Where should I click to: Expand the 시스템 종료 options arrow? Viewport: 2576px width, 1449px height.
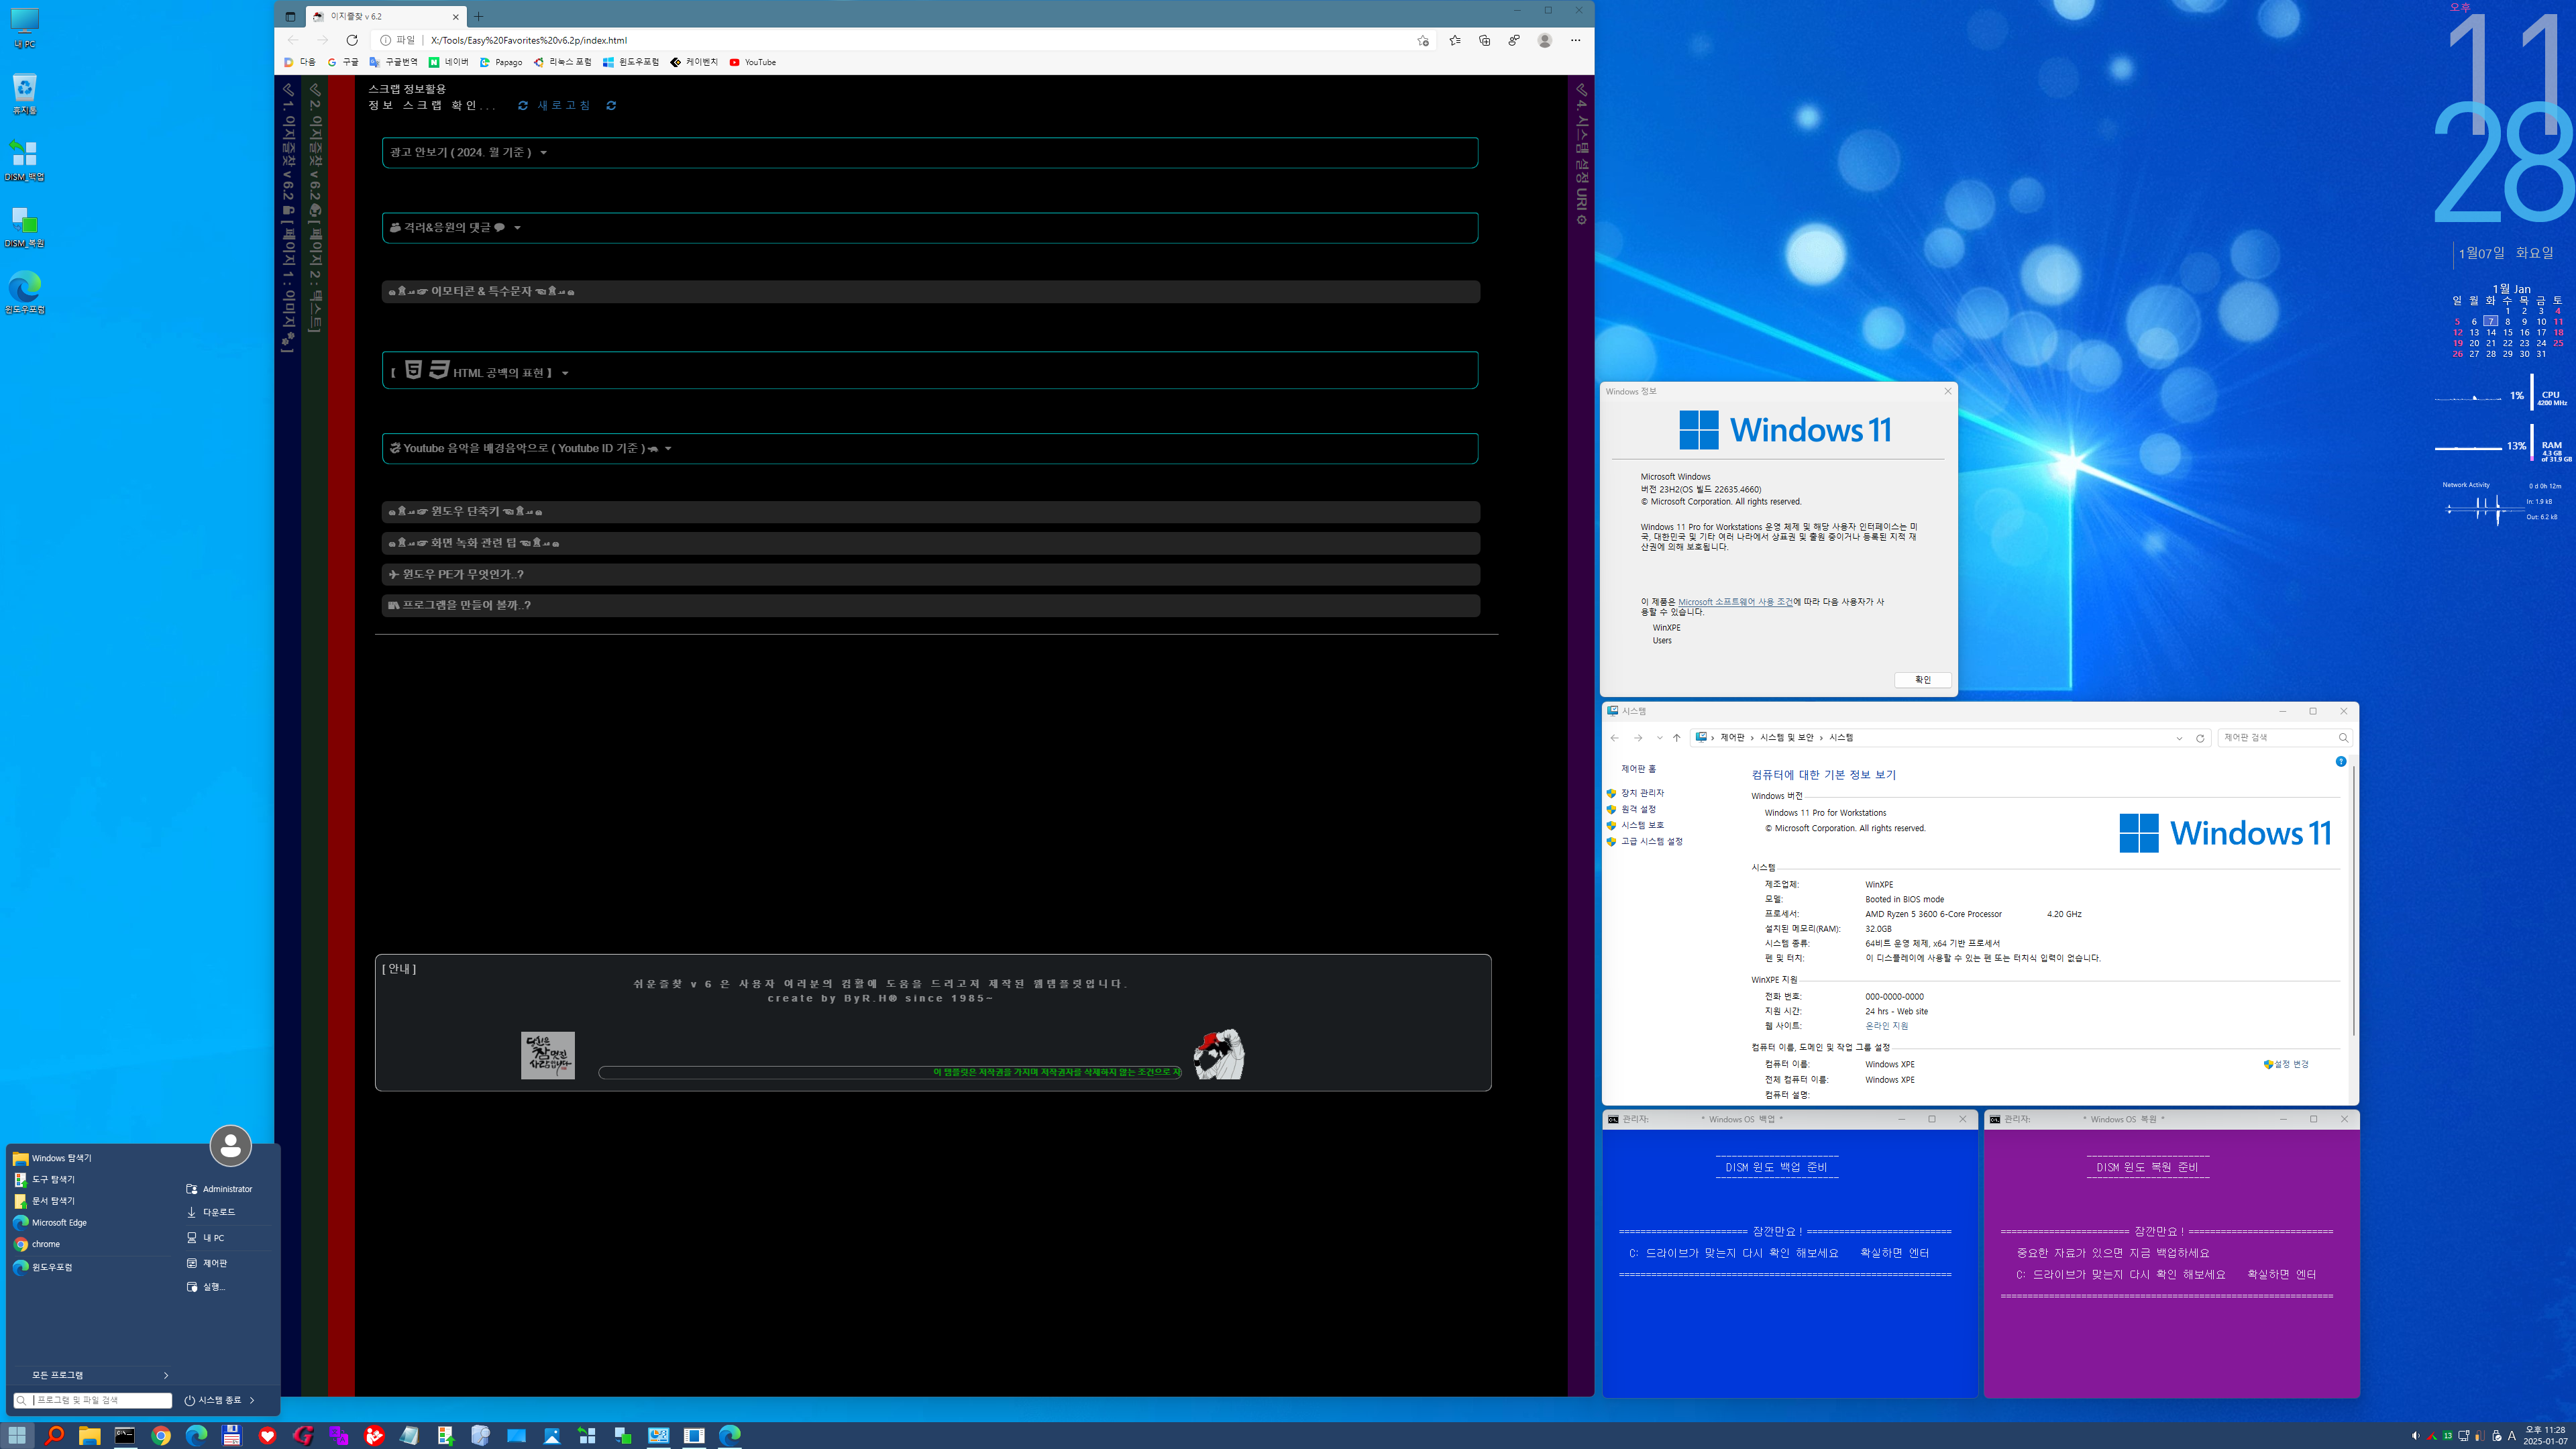click(x=252, y=1400)
